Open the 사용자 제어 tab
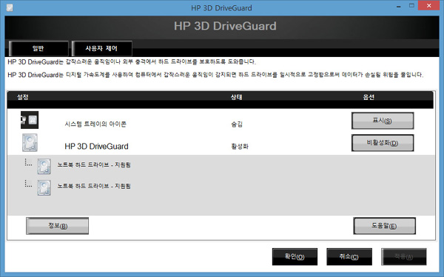Screen dimensions: 444x277 [101, 48]
